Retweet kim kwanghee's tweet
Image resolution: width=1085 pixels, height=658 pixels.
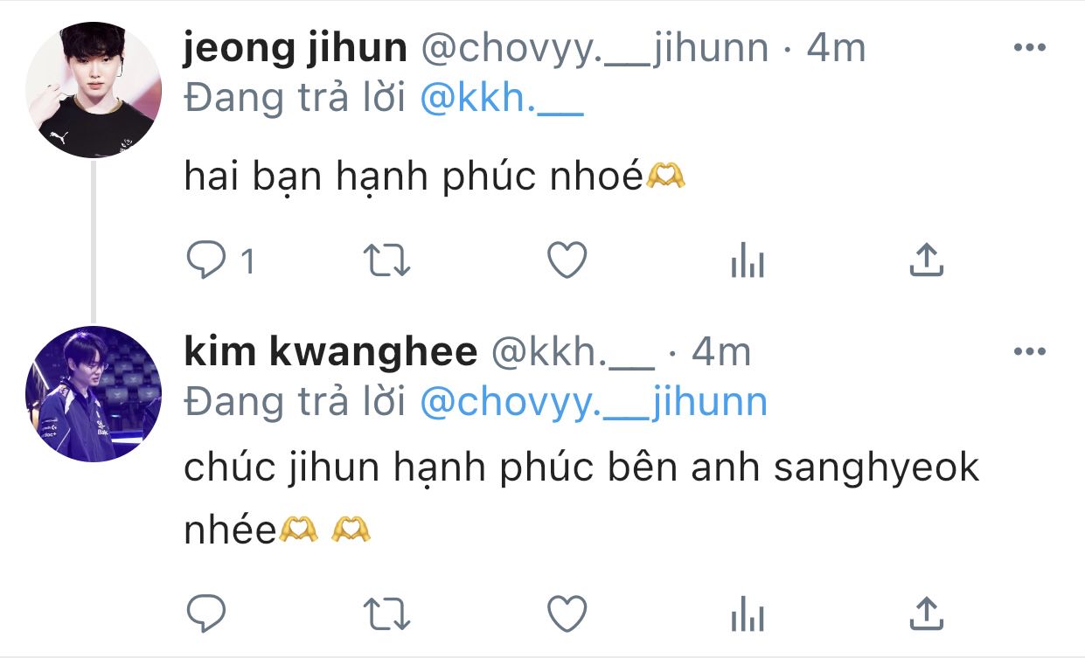click(x=387, y=613)
